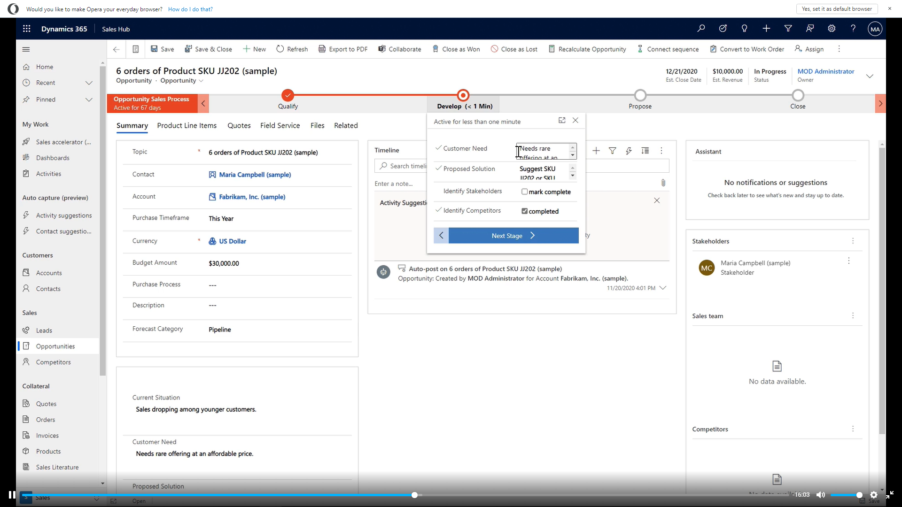Go back using the arrow button
Image resolution: width=902 pixels, height=507 pixels.
(x=117, y=49)
